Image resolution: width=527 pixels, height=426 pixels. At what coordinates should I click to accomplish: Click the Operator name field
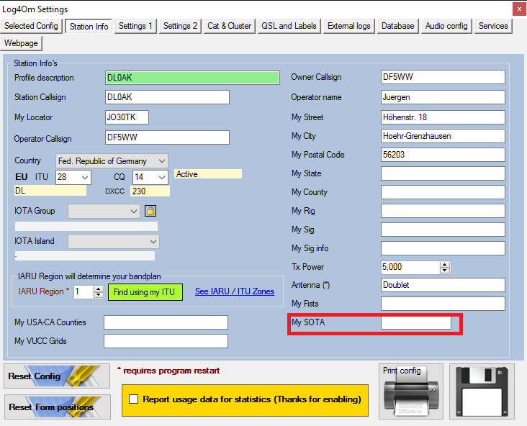(x=443, y=97)
